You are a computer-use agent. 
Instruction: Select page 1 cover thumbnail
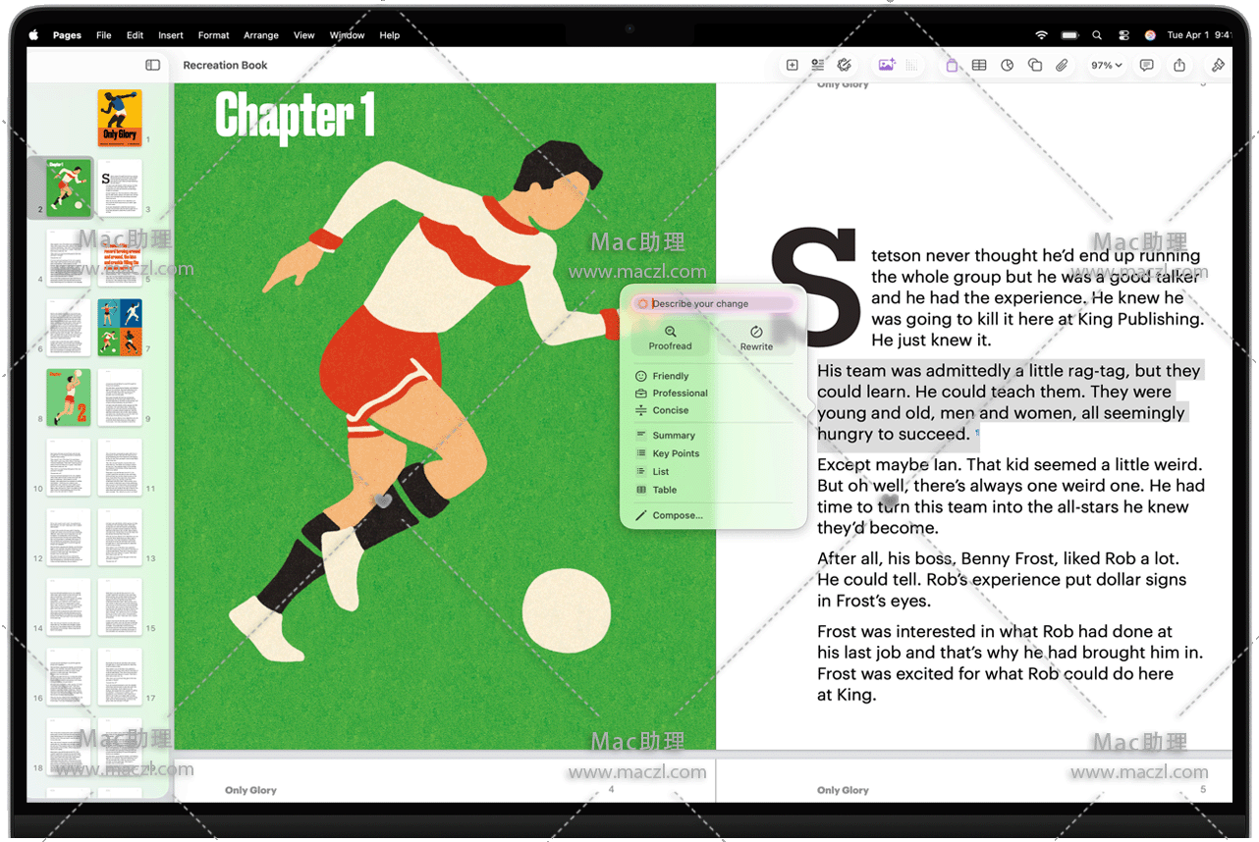click(120, 119)
